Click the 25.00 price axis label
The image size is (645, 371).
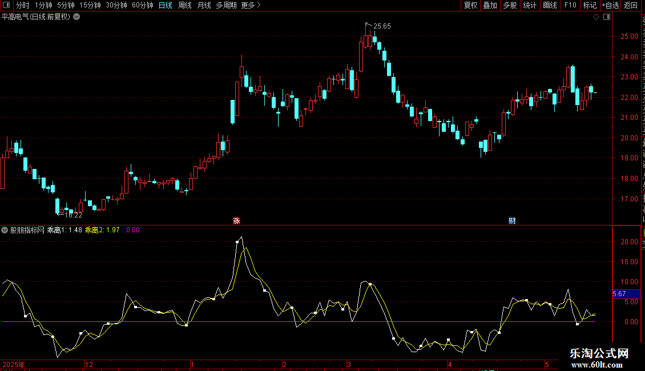pos(630,36)
